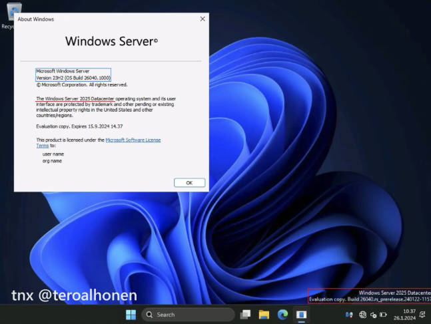Viewport: 431px width, 324px height.
Task: Select the running About Windows taskbar app
Action: click(x=301, y=315)
